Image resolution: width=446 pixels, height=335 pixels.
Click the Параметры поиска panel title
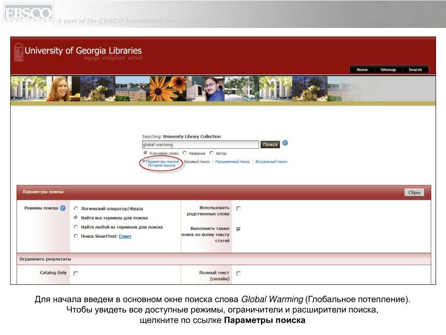[x=43, y=192]
